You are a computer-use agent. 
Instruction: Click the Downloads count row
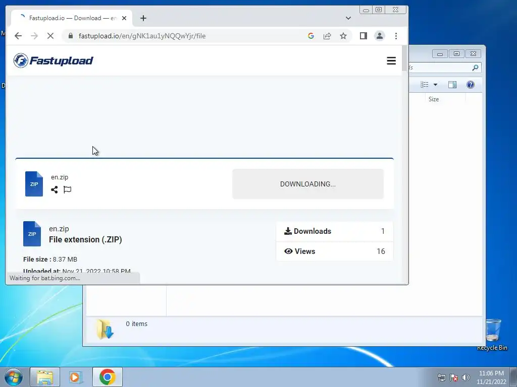pos(334,231)
